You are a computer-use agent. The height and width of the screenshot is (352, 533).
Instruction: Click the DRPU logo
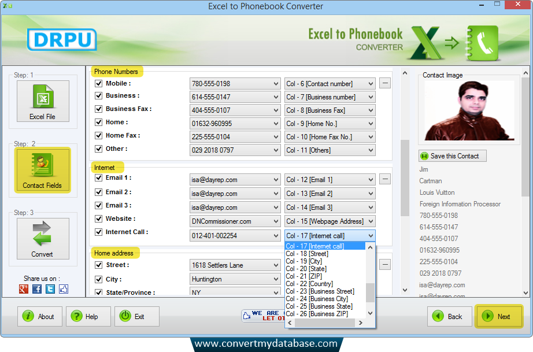click(x=62, y=40)
